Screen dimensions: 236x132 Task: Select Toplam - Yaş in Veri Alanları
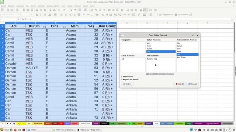(161, 59)
